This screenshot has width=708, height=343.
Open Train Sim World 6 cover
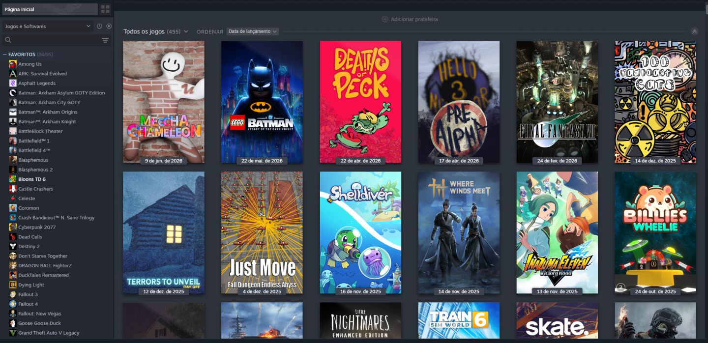coord(459,320)
